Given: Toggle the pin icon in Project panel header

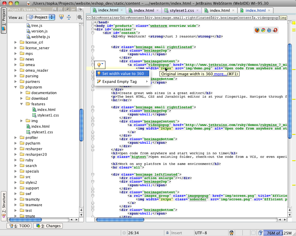Looking at the screenshot, I should coord(67,9).
